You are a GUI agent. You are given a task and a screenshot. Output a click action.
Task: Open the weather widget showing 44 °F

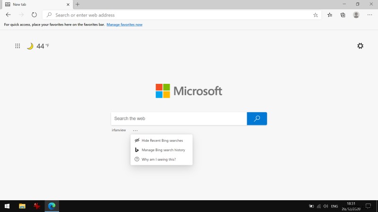pos(38,46)
